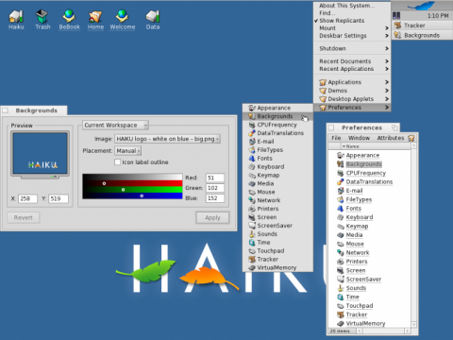This screenshot has height=340, width=453.
Task: Click the Apply button
Action: 212,217
